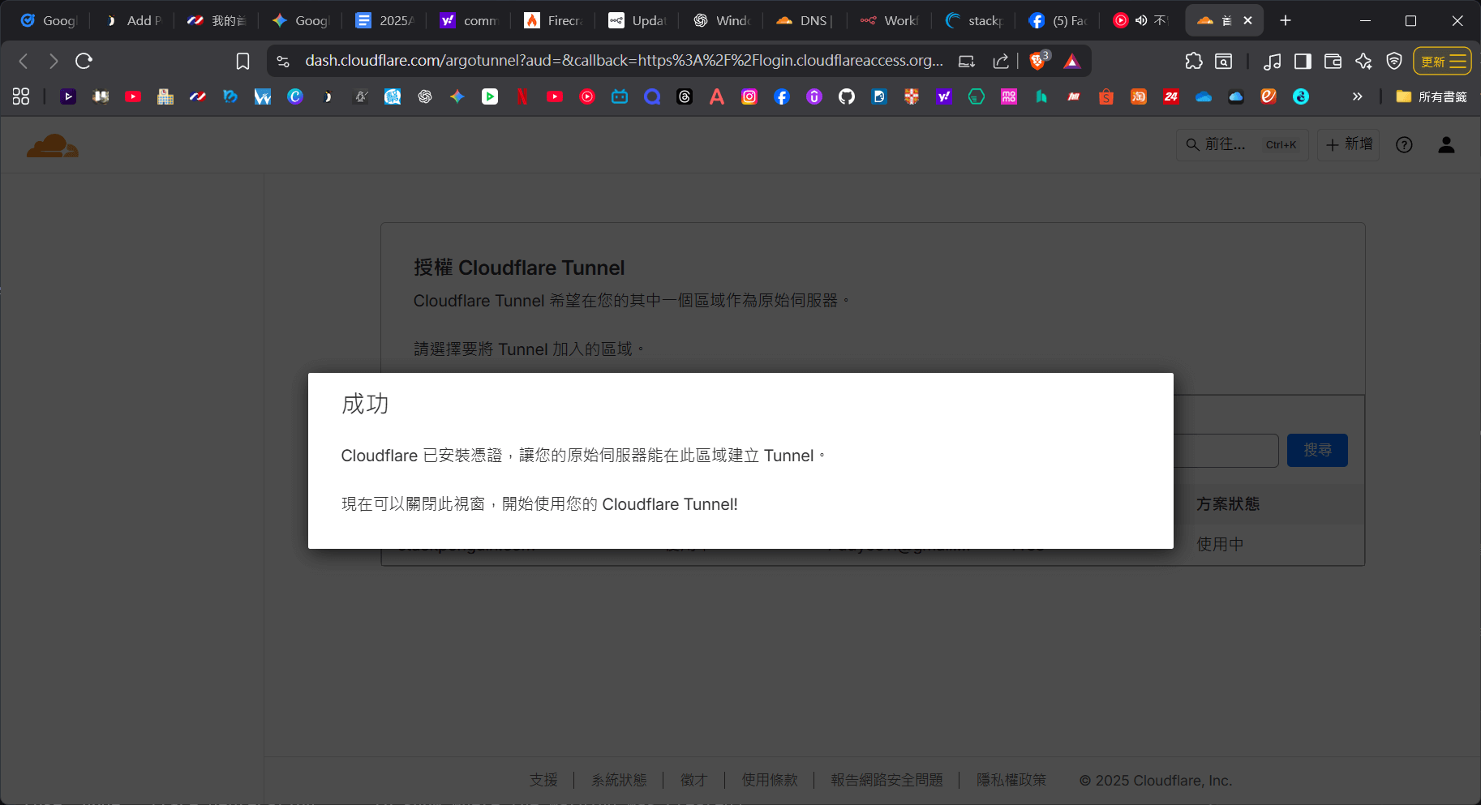Open the 新增 add menu
The height and width of the screenshot is (805, 1481).
coord(1349,144)
